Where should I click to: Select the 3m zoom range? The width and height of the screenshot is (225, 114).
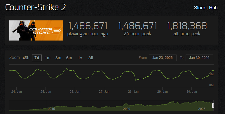click(58, 58)
